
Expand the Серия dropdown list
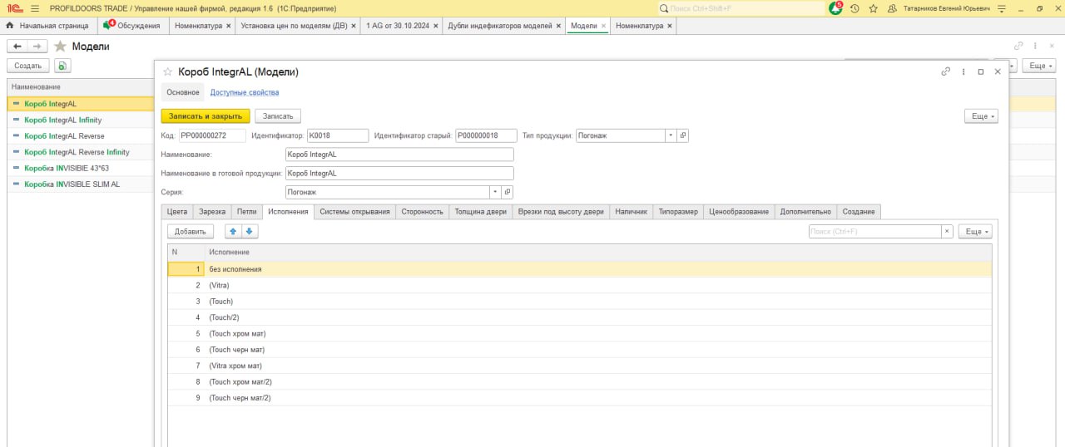point(495,192)
